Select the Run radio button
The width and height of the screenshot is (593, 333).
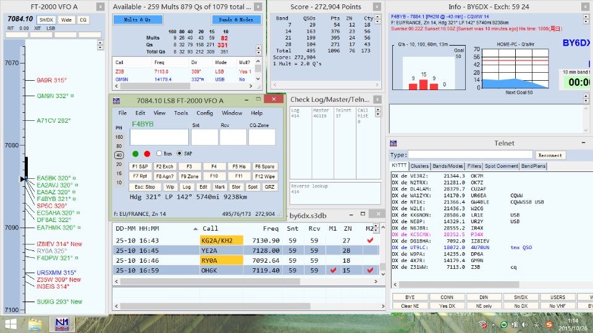click(159, 154)
